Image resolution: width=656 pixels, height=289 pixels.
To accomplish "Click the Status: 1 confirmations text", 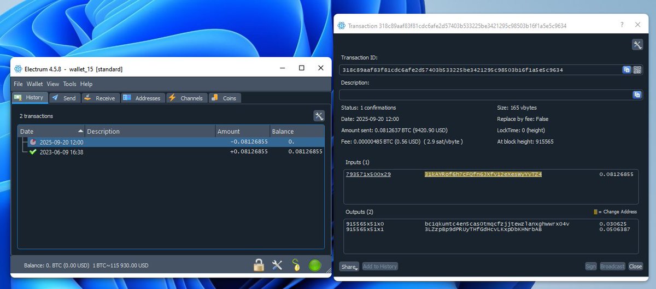I will point(368,108).
